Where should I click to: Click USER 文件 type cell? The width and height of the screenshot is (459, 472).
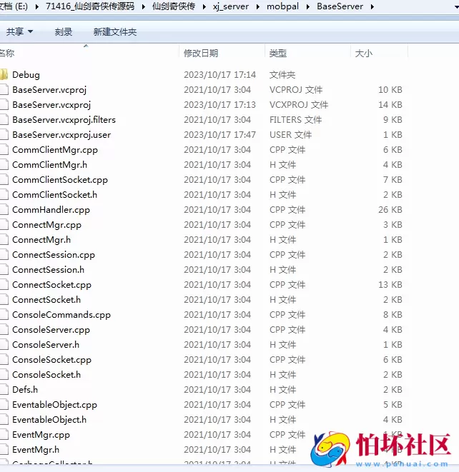point(290,134)
